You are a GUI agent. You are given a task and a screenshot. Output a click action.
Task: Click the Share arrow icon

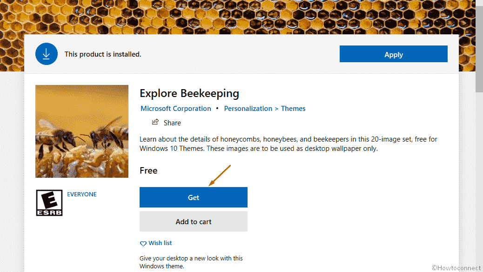155,122
